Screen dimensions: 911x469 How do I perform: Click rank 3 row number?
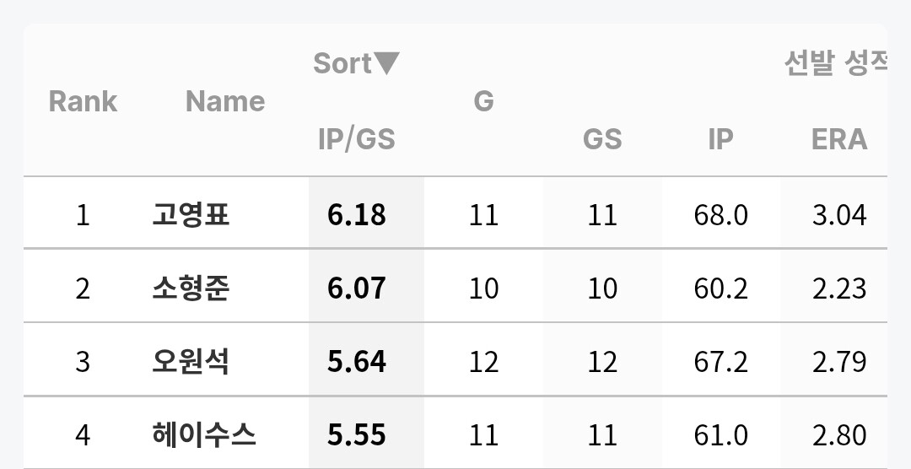click(x=83, y=362)
